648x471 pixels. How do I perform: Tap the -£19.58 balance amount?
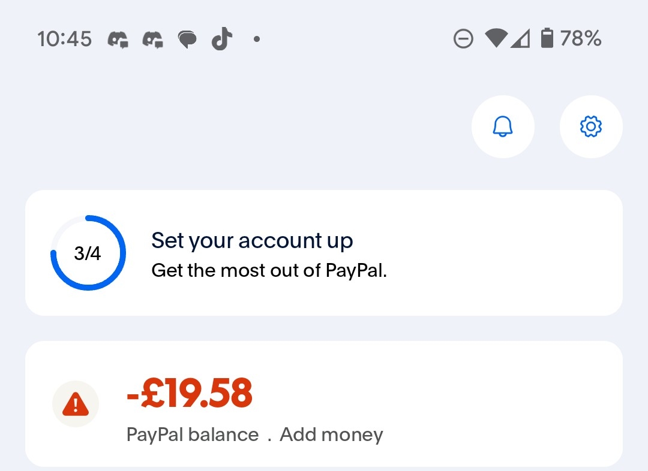(x=190, y=393)
